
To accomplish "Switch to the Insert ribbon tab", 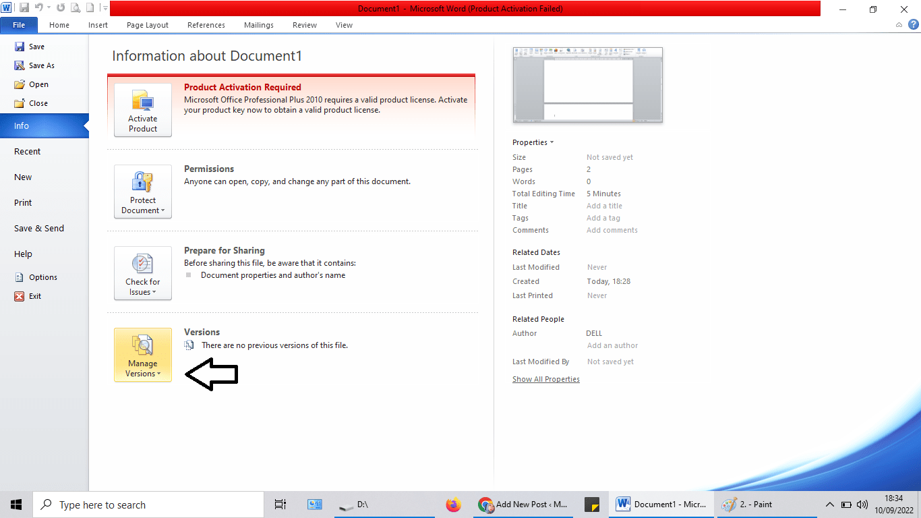I will click(x=98, y=25).
